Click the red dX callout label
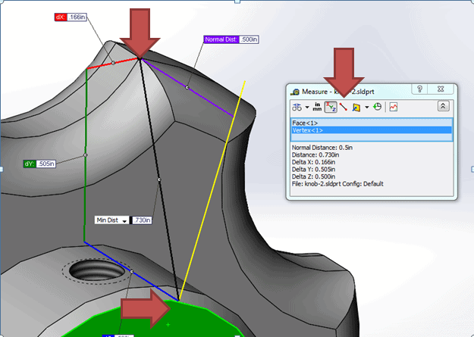474x337 pixels. click(x=61, y=17)
